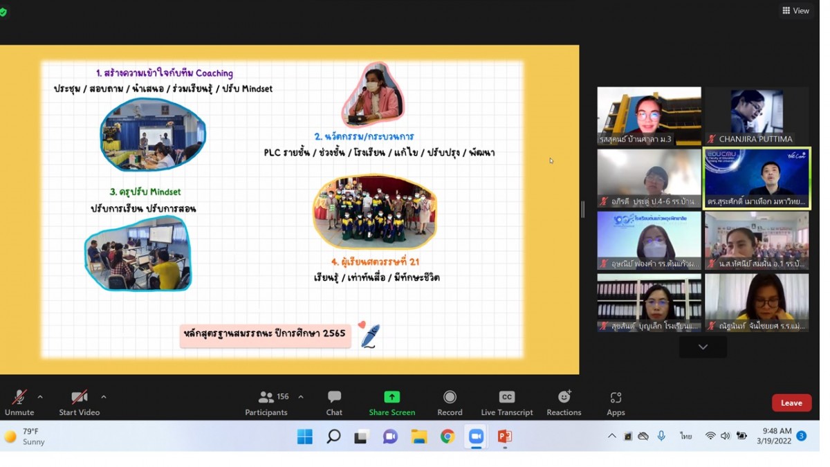Open the Reactions menu

pos(564,403)
